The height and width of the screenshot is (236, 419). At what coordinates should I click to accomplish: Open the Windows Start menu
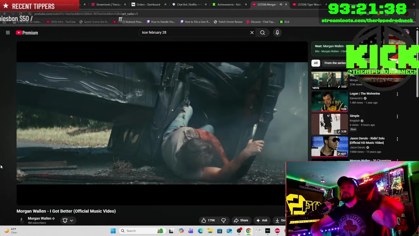point(113,231)
